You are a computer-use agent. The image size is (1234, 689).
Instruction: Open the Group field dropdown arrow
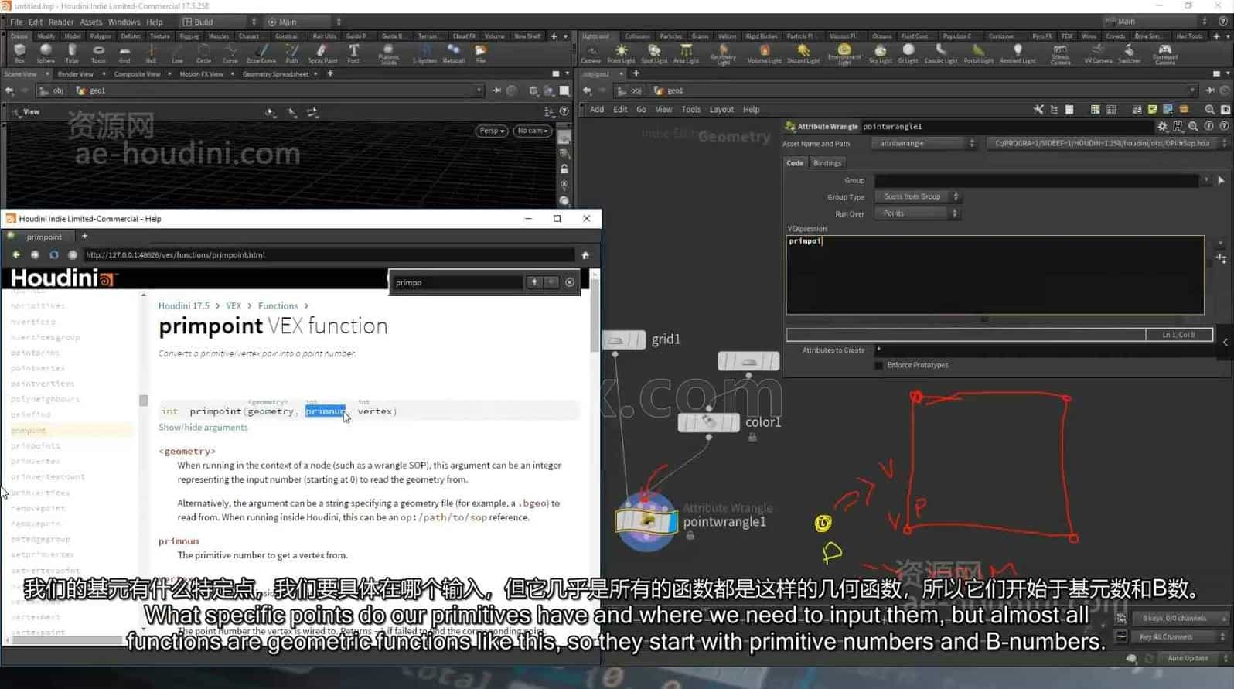[1206, 180]
